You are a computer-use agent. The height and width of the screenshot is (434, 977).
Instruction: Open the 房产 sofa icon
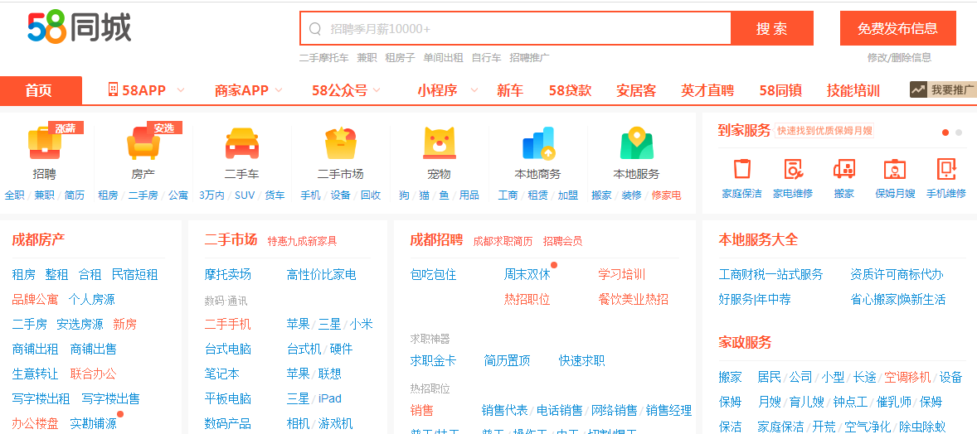(x=143, y=144)
